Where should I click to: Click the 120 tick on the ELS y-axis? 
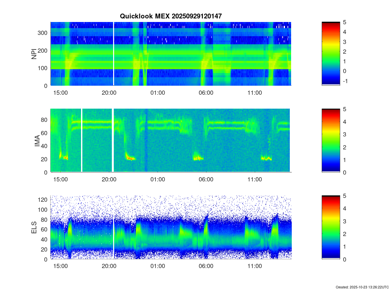pos(43,200)
